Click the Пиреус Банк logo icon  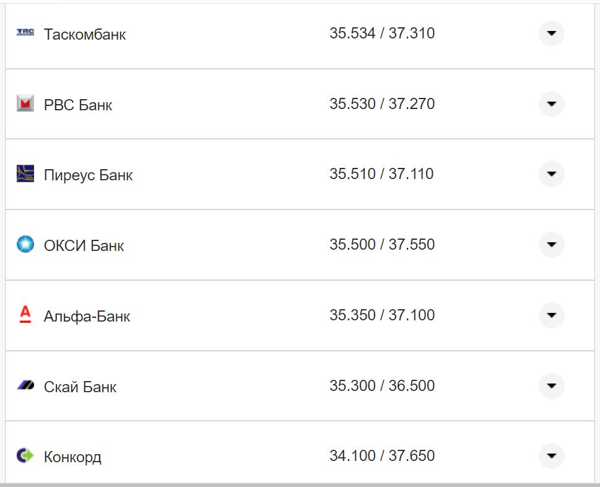point(25,174)
